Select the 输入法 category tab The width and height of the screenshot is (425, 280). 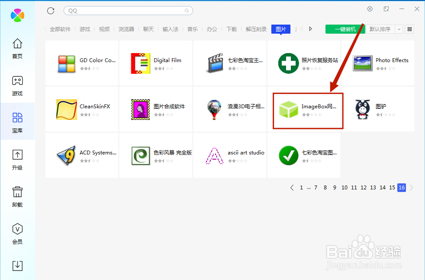tap(171, 29)
